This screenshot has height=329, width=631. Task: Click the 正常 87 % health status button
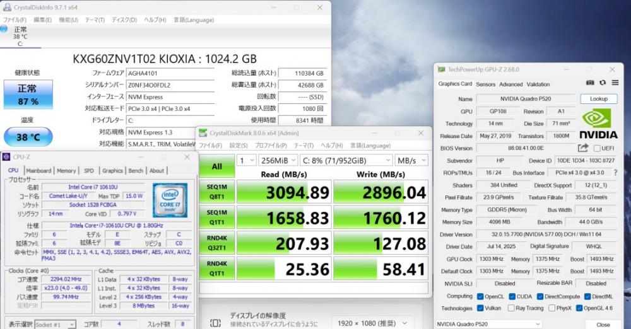pyautogui.click(x=28, y=95)
